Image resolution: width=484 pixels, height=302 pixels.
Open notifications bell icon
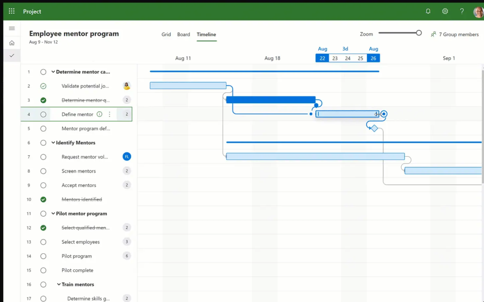point(428,11)
